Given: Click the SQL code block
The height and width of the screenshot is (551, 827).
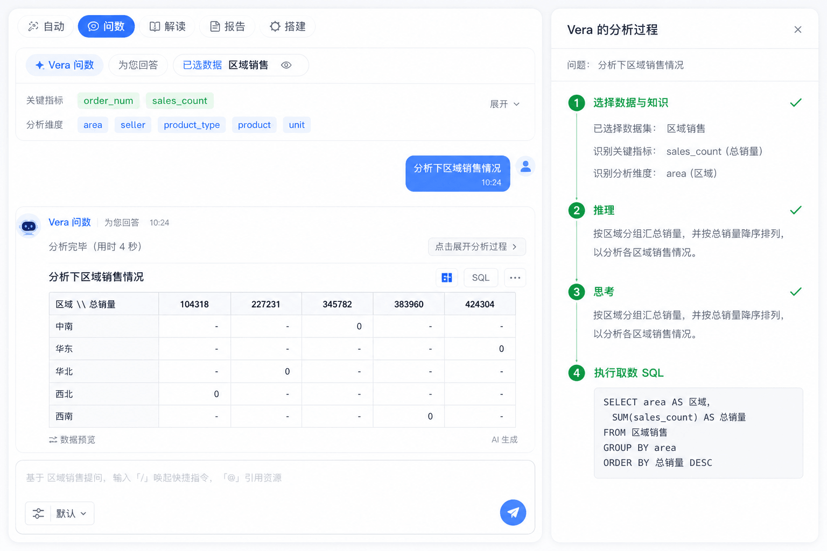Looking at the screenshot, I should (x=698, y=433).
